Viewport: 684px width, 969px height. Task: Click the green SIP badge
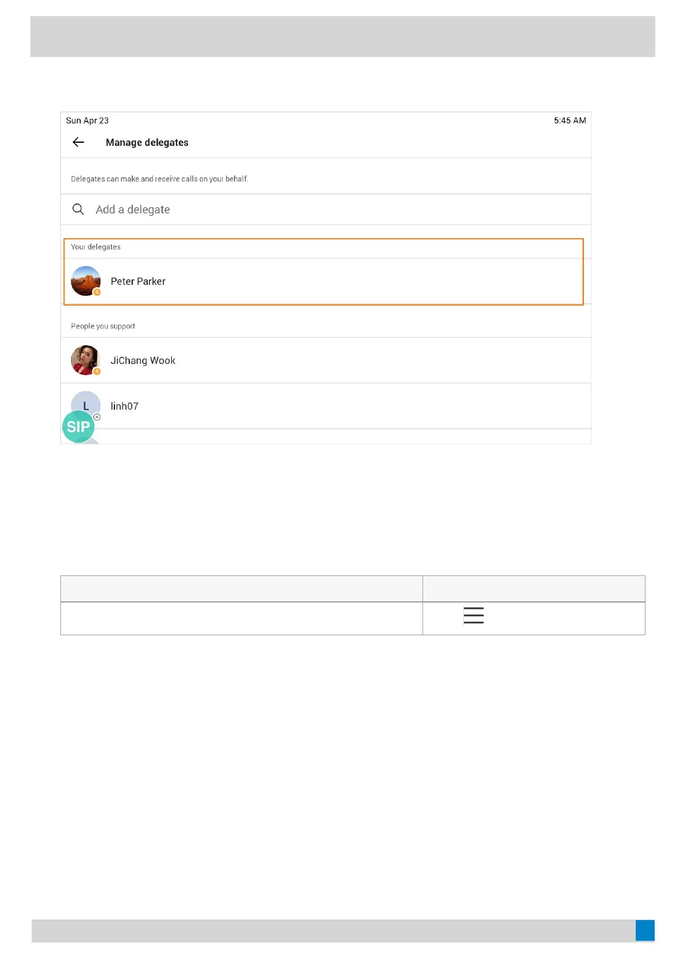tap(78, 426)
